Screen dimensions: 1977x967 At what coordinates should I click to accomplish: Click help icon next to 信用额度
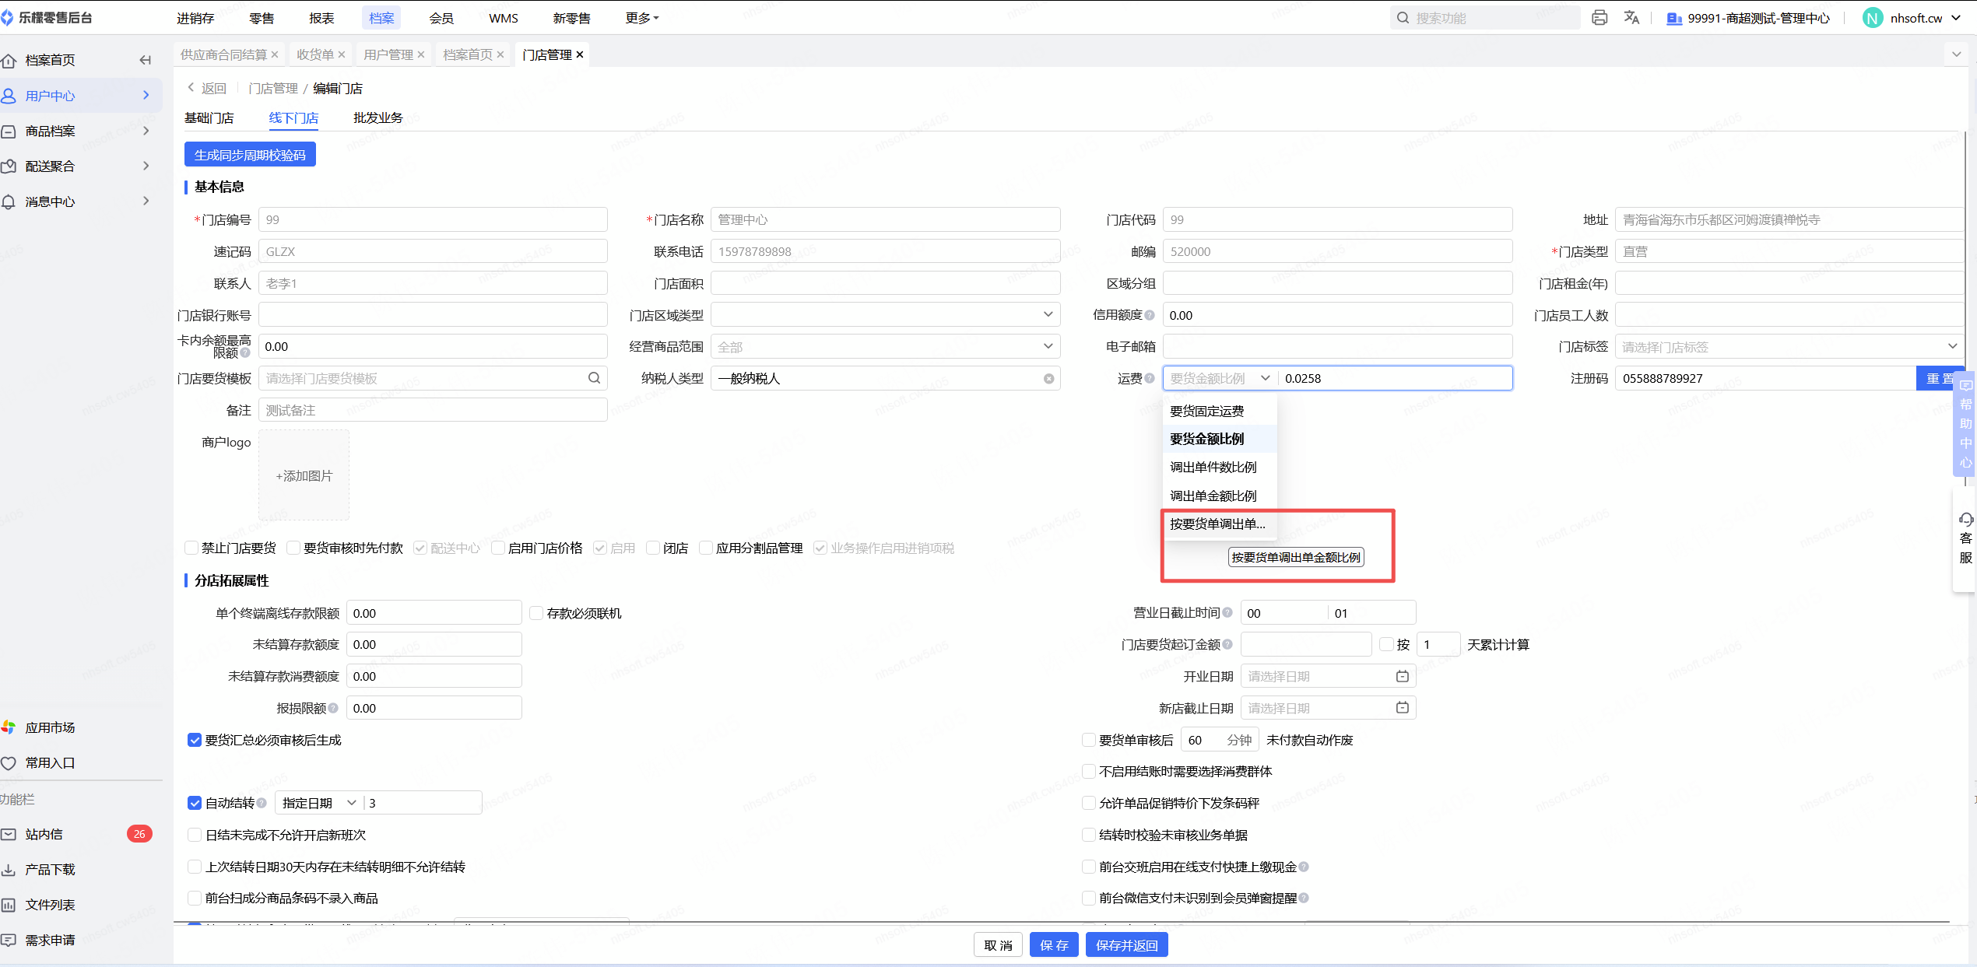pos(1150,315)
